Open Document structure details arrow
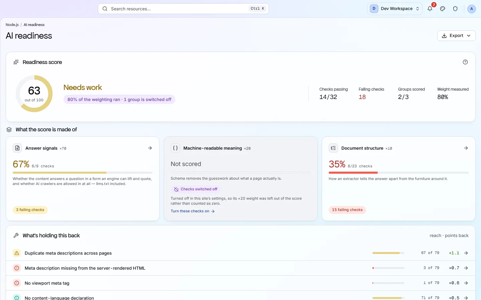Viewport: 481px width, 300px height. point(466,148)
